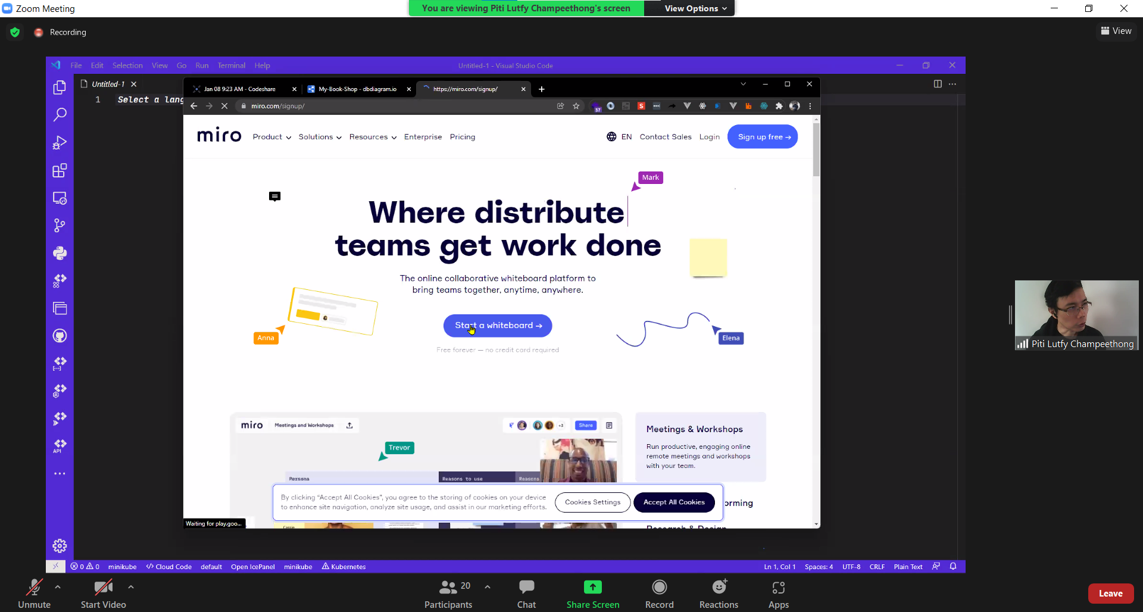The width and height of the screenshot is (1143, 612).
Task: Click browser vertical scrollbar thumb
Action: (816, 150)
